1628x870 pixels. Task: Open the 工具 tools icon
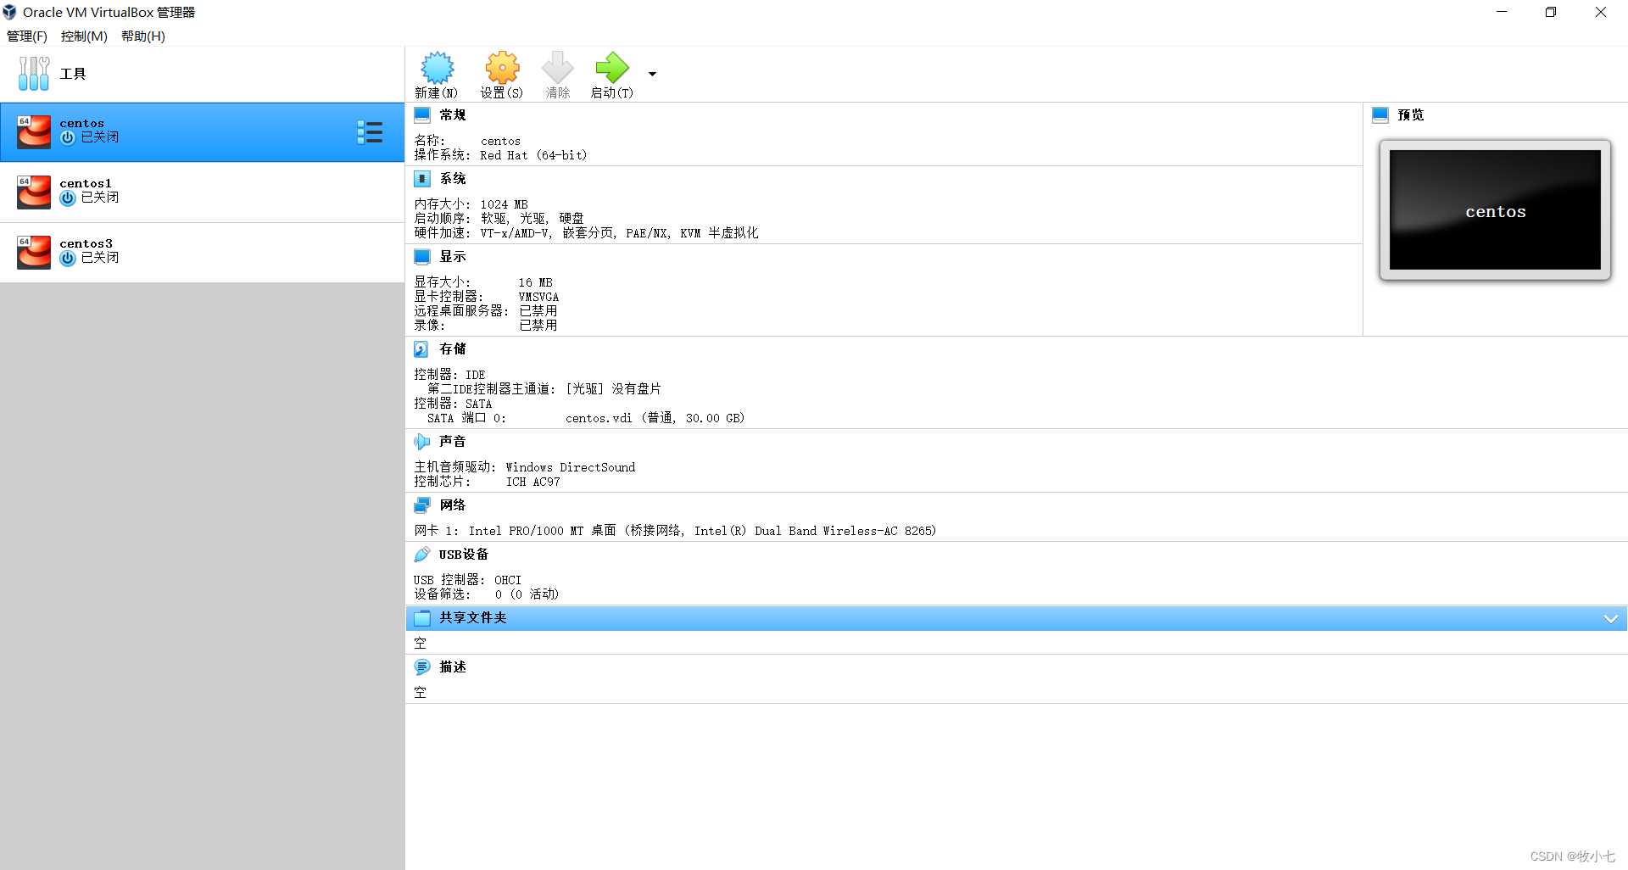34,74
